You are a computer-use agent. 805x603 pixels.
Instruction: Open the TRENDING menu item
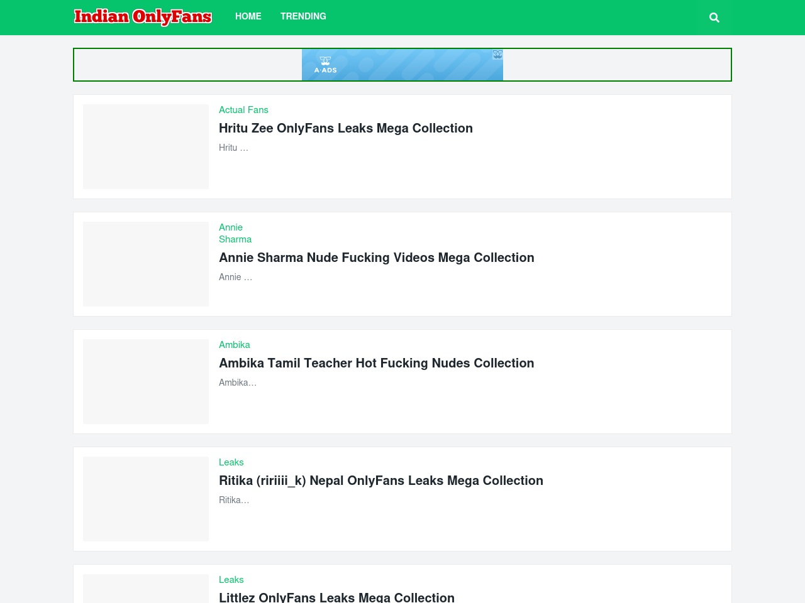tap(303, 16)
